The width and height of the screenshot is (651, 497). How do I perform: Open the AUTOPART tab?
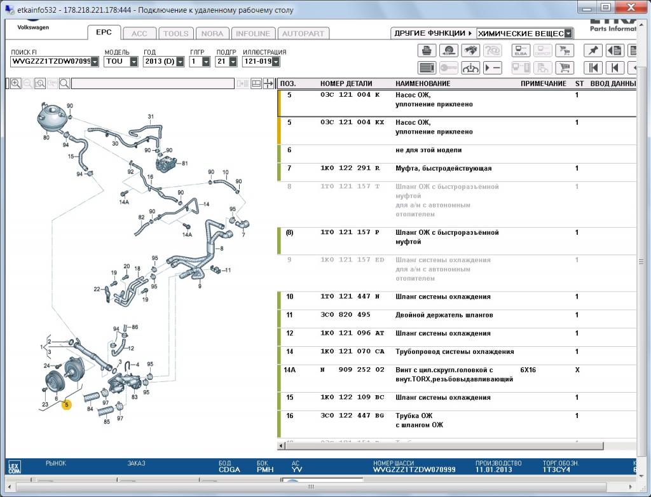click(303, 34)
